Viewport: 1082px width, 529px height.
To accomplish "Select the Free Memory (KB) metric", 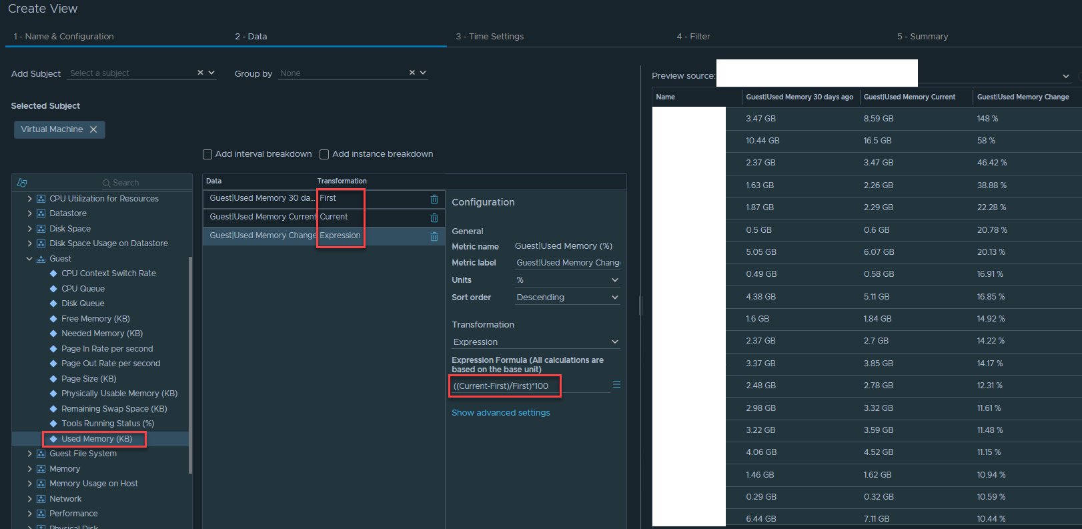I will (x=95, y=319).
